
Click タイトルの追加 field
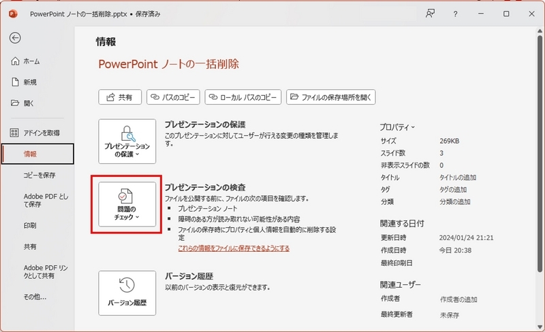coord(458,178)
